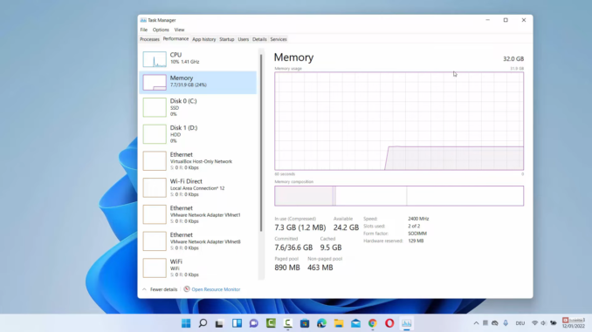Click the 9.5 GB cached value

331,247
